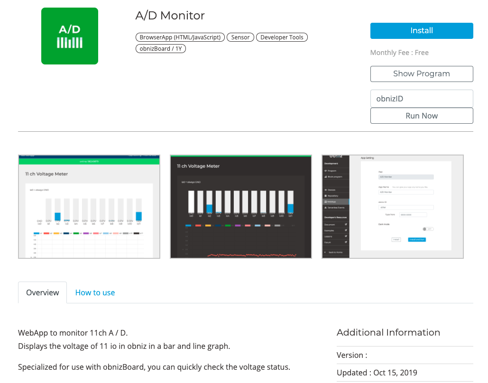View the dark-theme Voltage Meter screenshot
The width and height of the screenshot is (488, 383).
click(241, 207)
